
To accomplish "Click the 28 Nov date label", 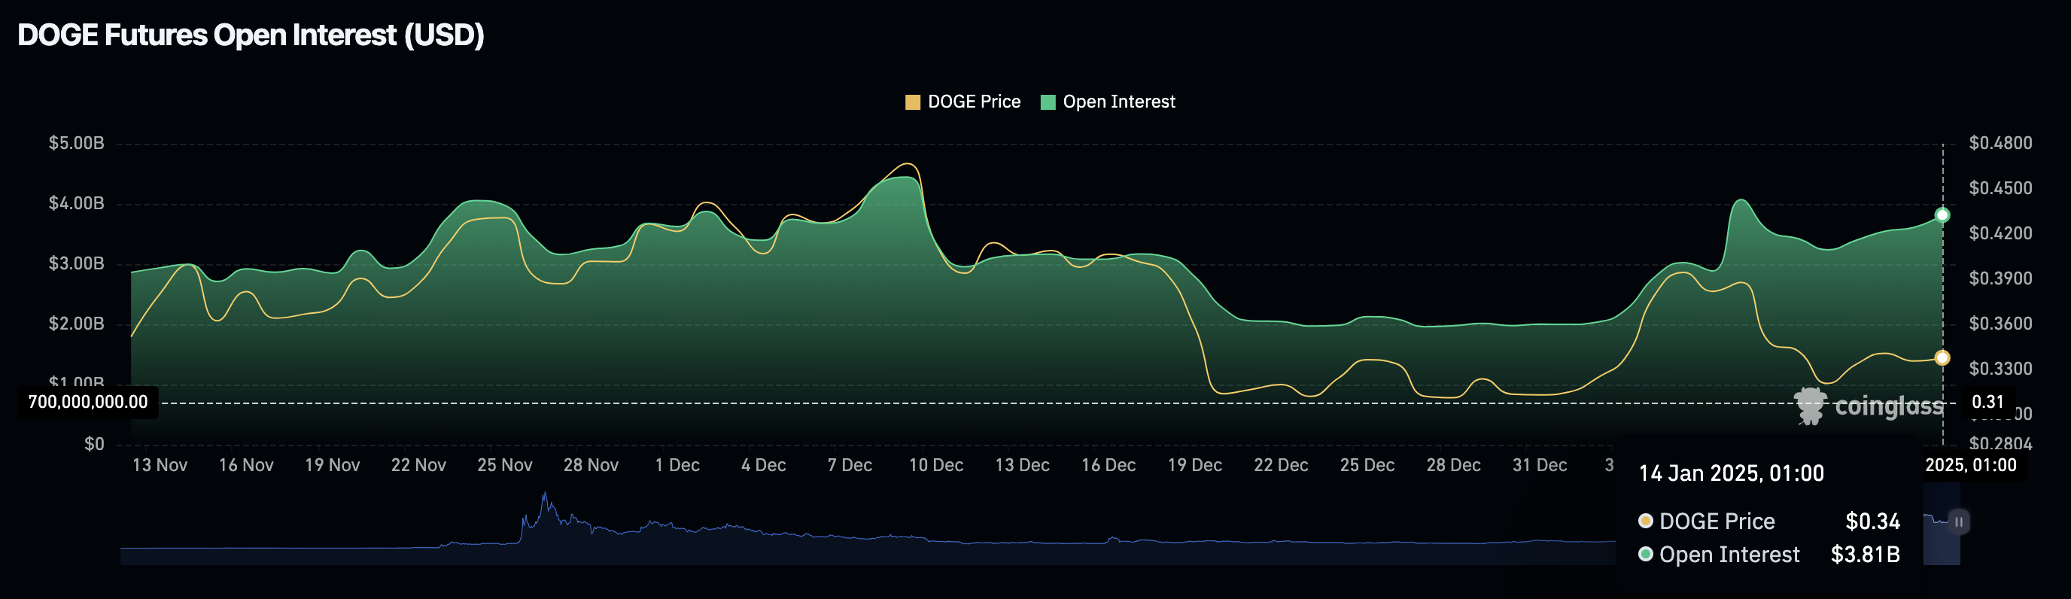I will [x=591, y=466].
